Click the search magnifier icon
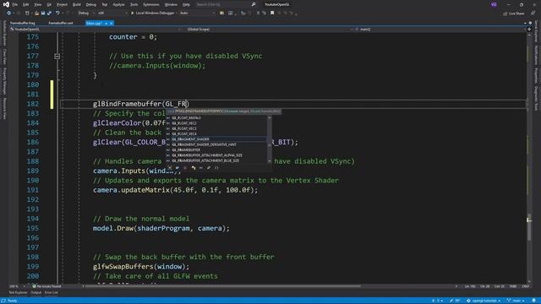The width and height of the screenshot is (541, 304). pyautogui.click(x=254, y=4)
